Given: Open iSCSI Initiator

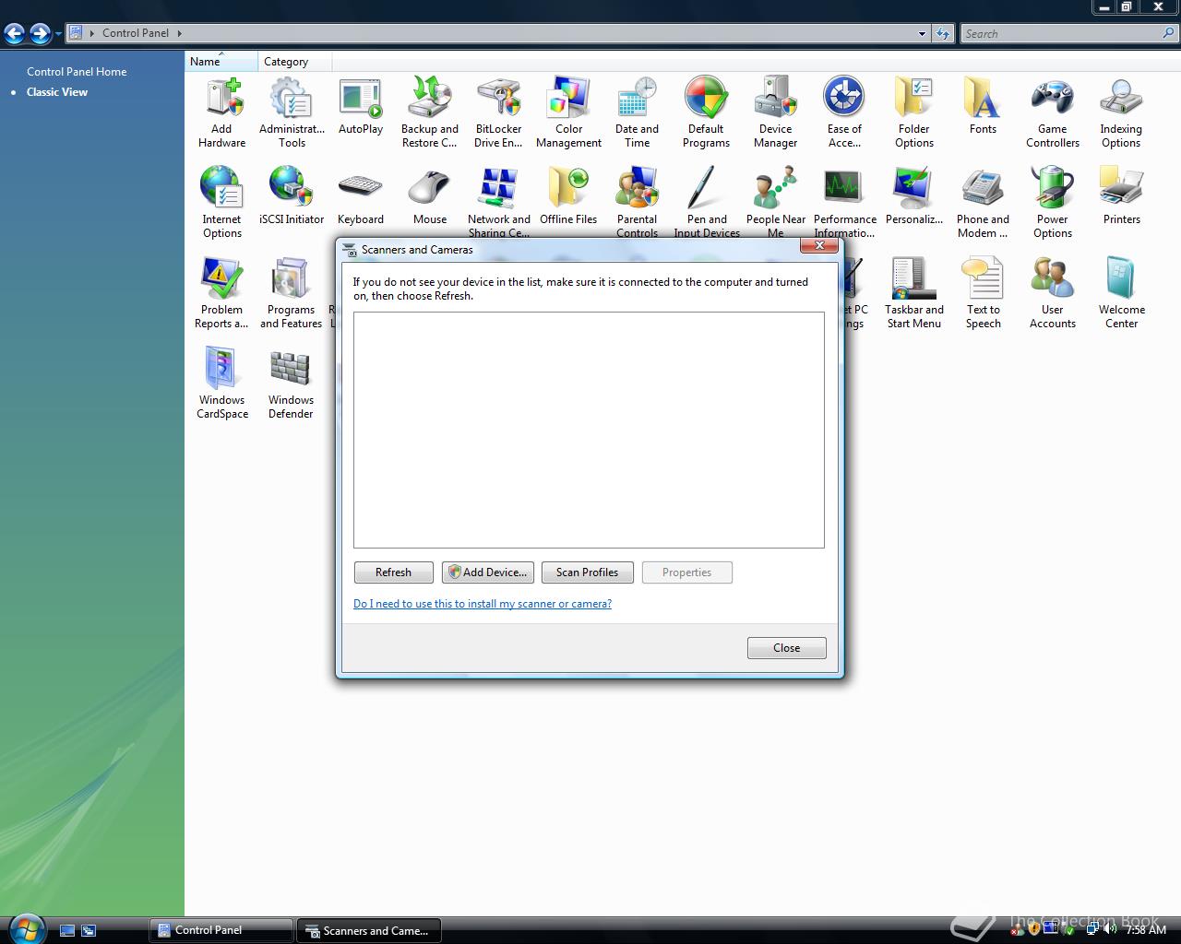Looking at the screenshot, I should [292, 196].
